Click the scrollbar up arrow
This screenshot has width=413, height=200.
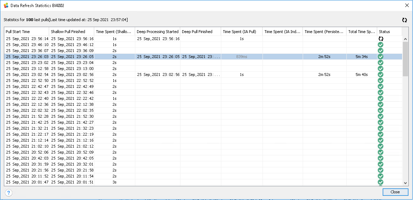click(x=405, y=39)
